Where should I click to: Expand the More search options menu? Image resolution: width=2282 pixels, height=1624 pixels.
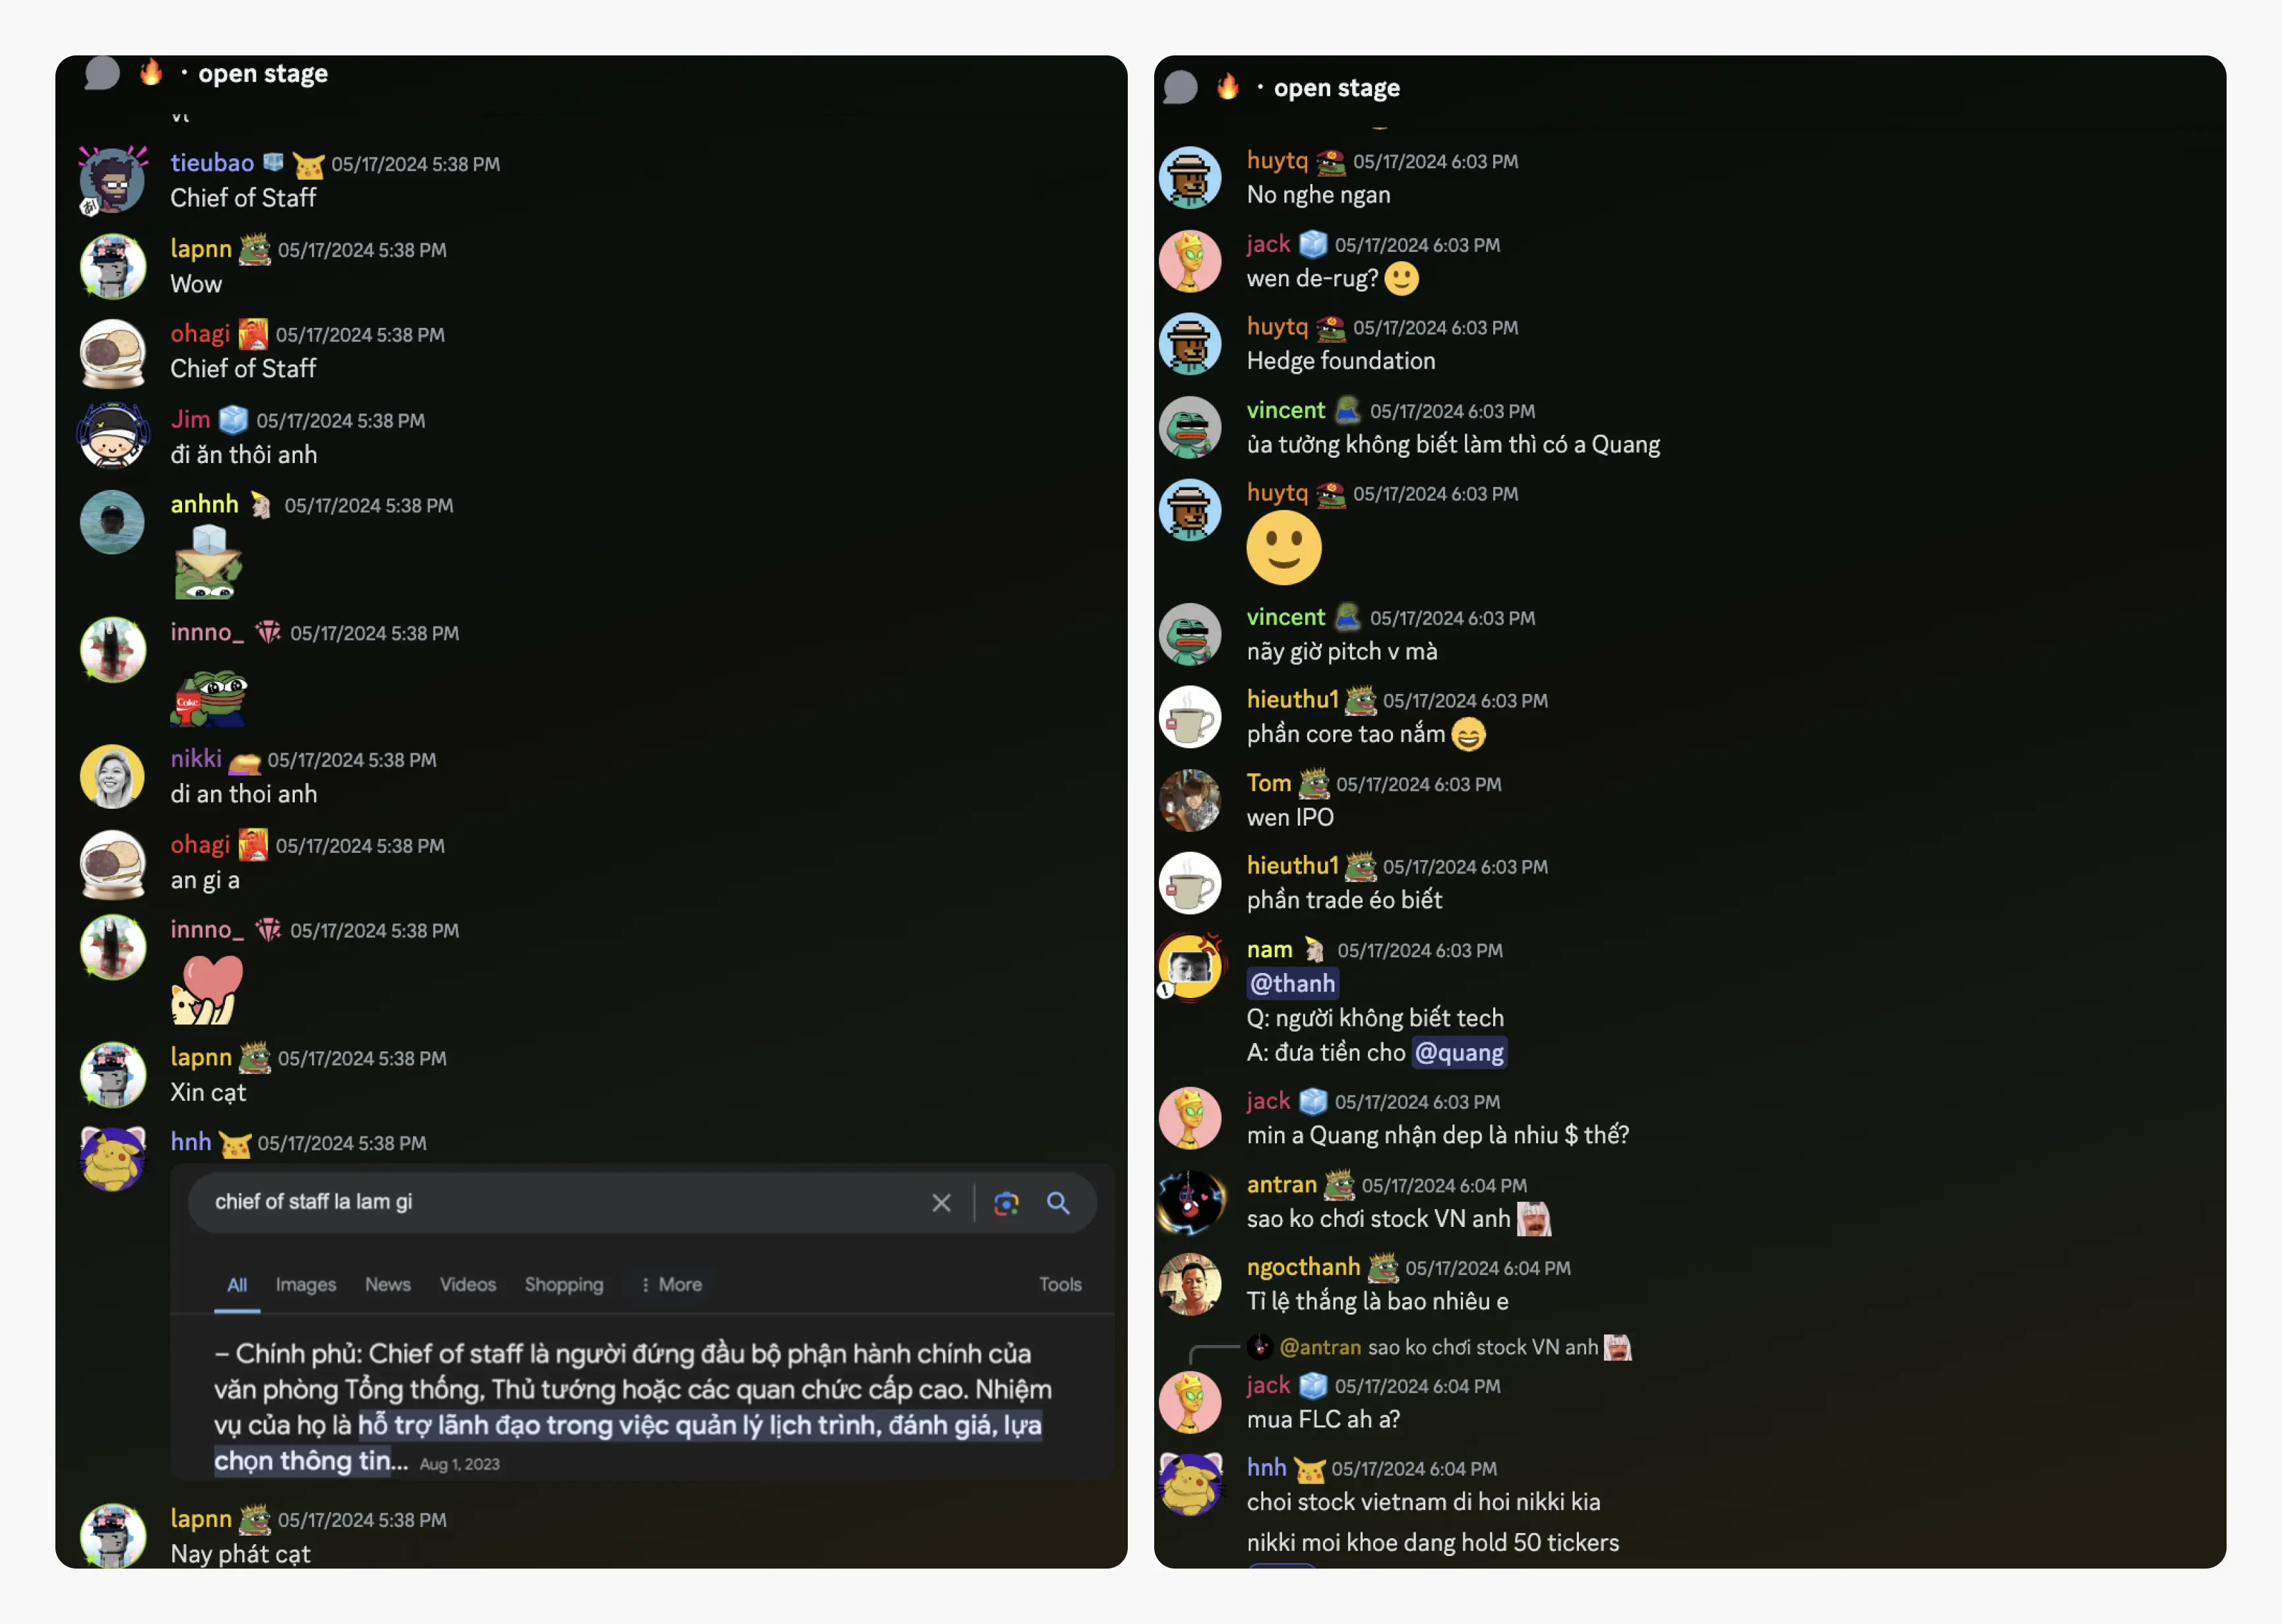(x=671, y=1285)
